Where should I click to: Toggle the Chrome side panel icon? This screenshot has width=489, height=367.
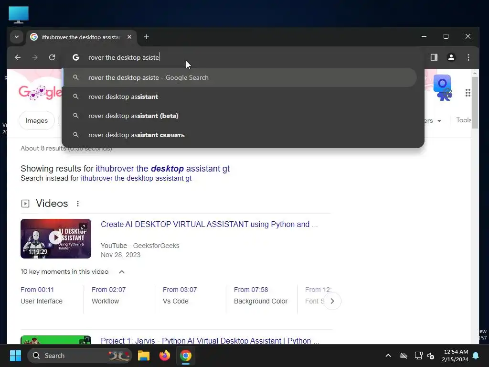click(x=434, y=57)
